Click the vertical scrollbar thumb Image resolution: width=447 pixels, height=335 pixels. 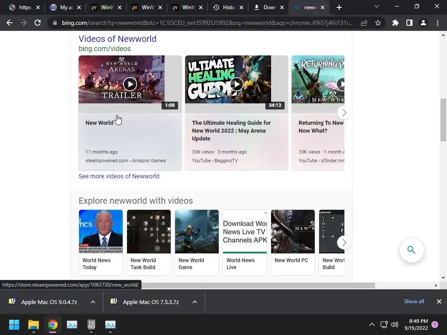click(443, 120)
